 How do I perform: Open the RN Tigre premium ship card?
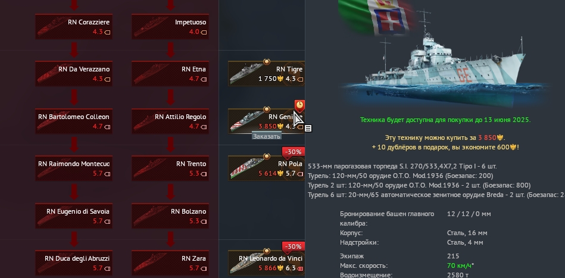[266, 73]
